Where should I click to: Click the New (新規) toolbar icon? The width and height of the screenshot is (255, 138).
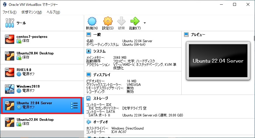[x=92, y=21]
